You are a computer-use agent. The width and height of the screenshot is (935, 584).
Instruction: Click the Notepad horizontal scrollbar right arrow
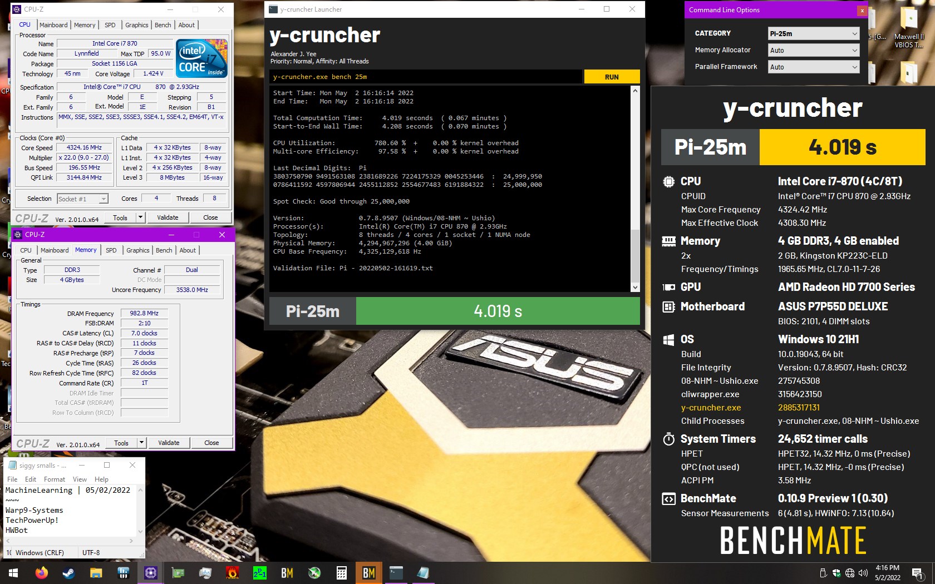pyautogui.click(x=131, y=541)
